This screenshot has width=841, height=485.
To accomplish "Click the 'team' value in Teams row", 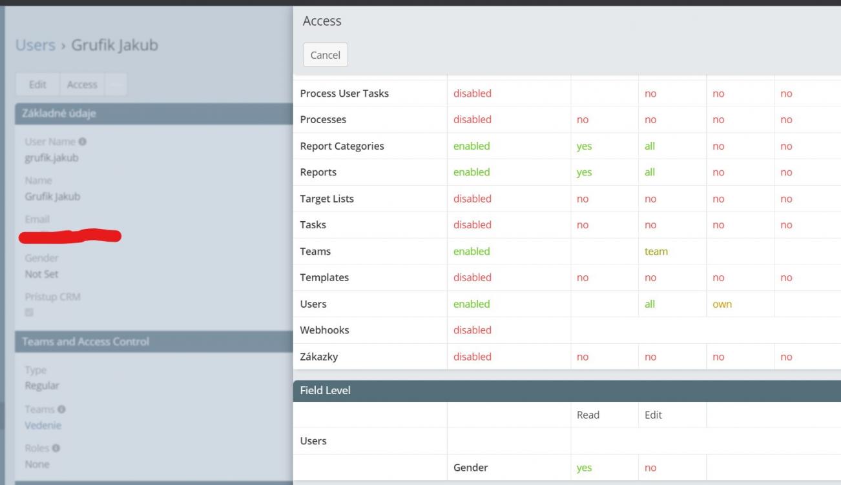I will pyautogui.click(x=656, y=252).
